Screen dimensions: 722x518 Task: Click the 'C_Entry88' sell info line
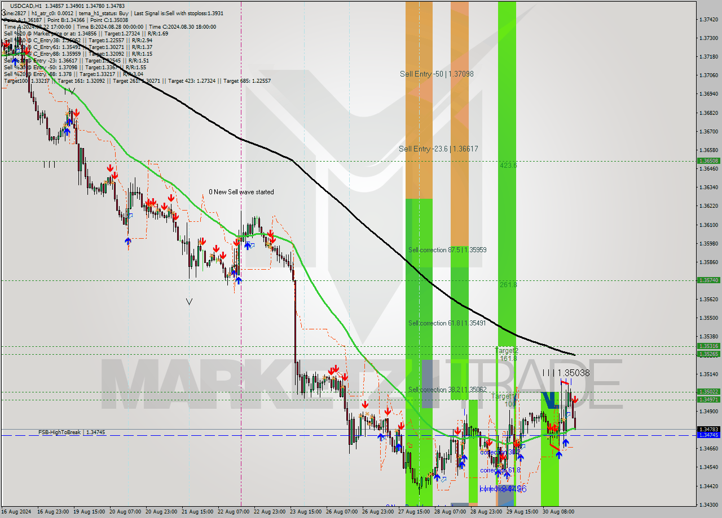tap(78, 53)
